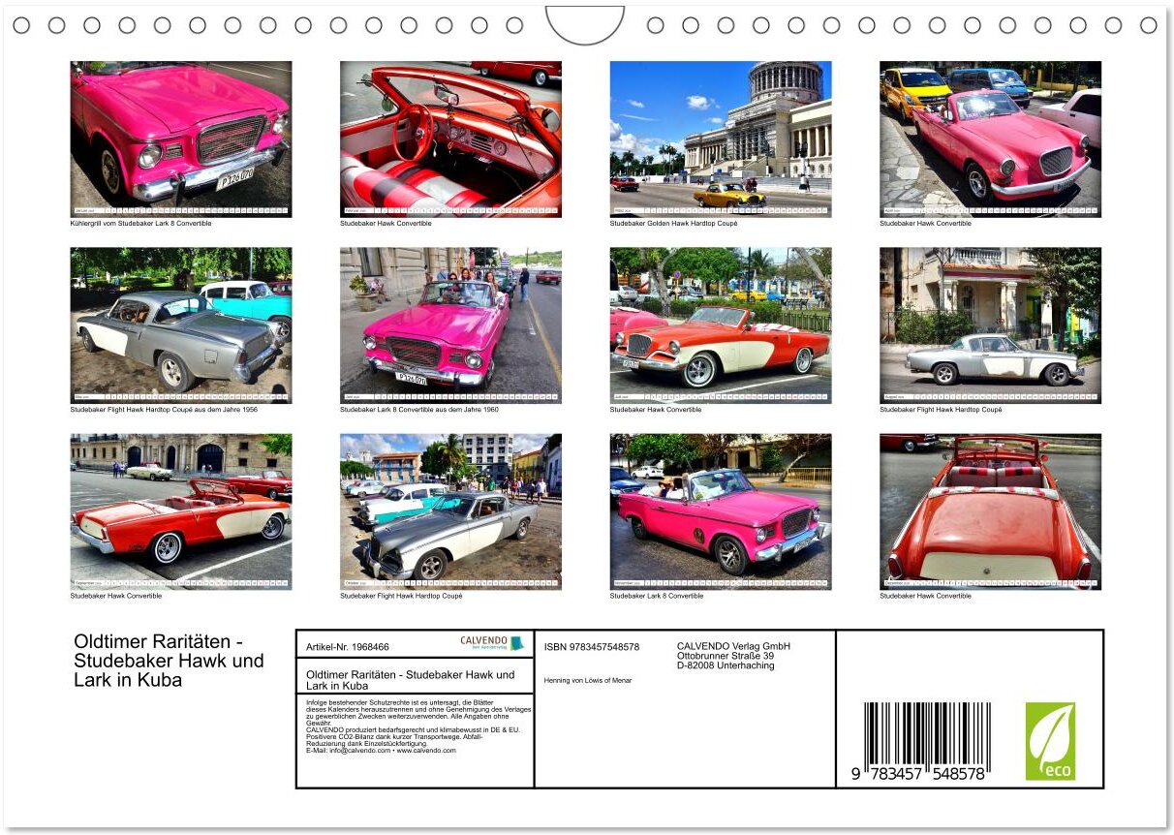Click 'D-82008 Unterhaching' address line
The width and height of the screenshot is (1174, 835).
(726, 665)
